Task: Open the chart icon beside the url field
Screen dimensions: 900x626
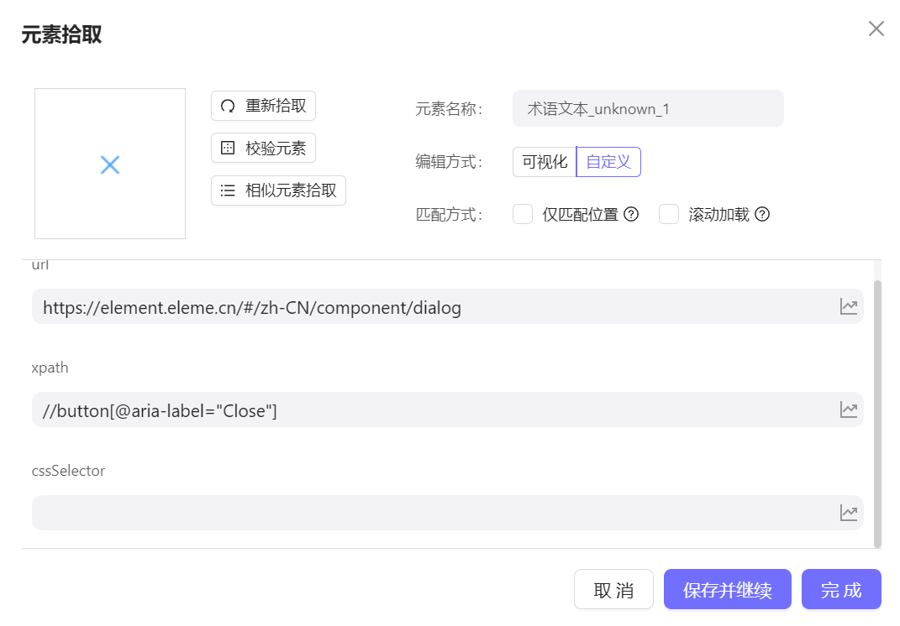Action: tap(848, 306)
